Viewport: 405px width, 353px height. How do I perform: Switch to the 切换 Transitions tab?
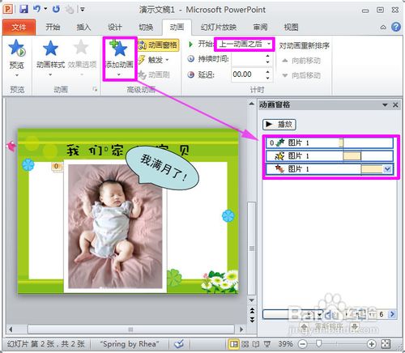pyautogui.click(x=146, y=27)
